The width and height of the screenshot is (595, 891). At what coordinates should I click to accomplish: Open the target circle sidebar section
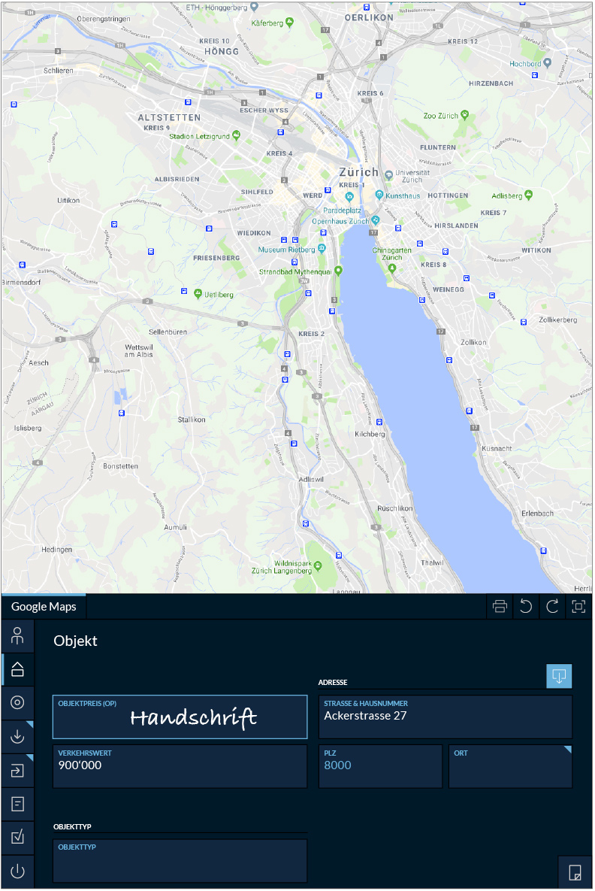point(18,703)
